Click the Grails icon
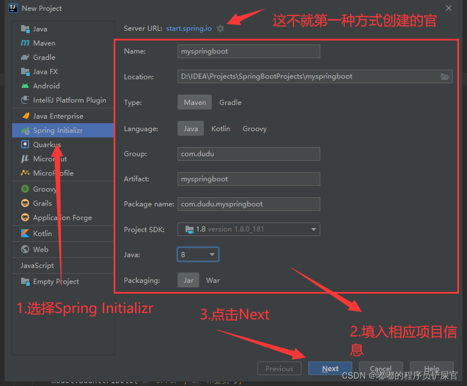The height and width of the screenshot is (386, 467). click(x=25, y=203)
